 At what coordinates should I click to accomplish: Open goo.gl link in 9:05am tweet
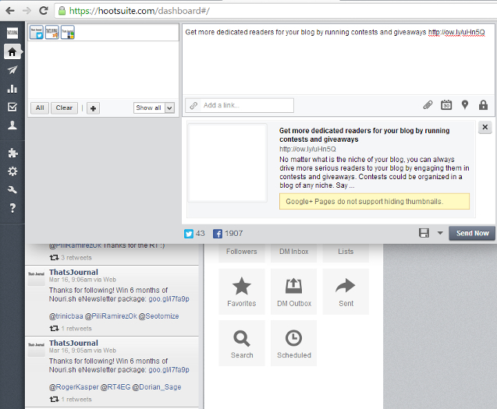pyautogui.click(x=169, y=370)
